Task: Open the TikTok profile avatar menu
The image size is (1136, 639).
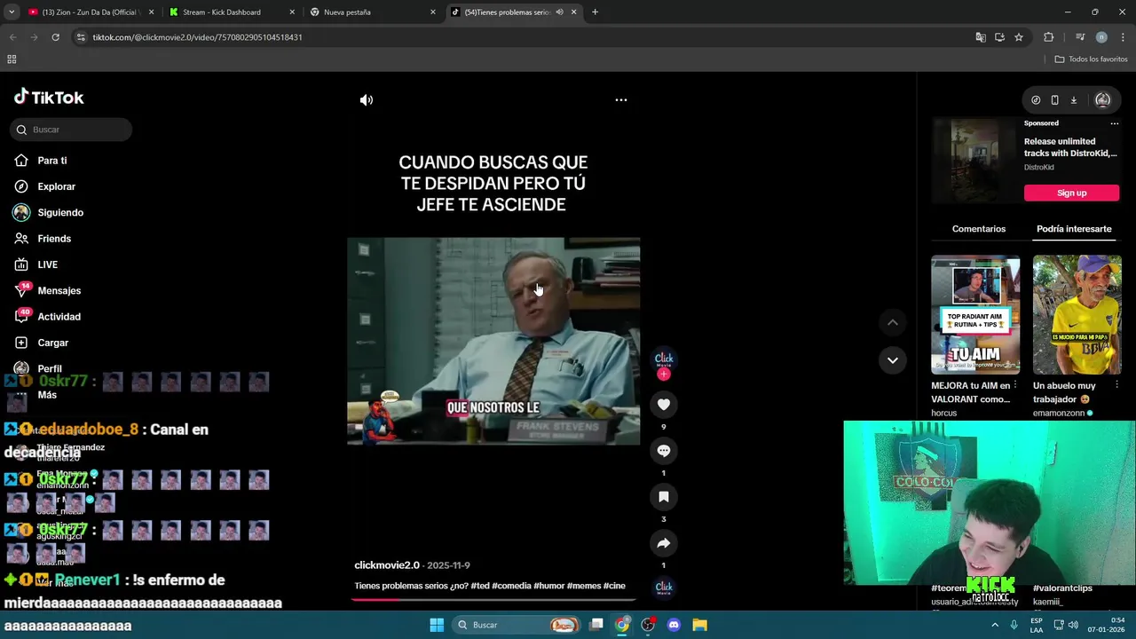Action: (x=1102, y=100)
